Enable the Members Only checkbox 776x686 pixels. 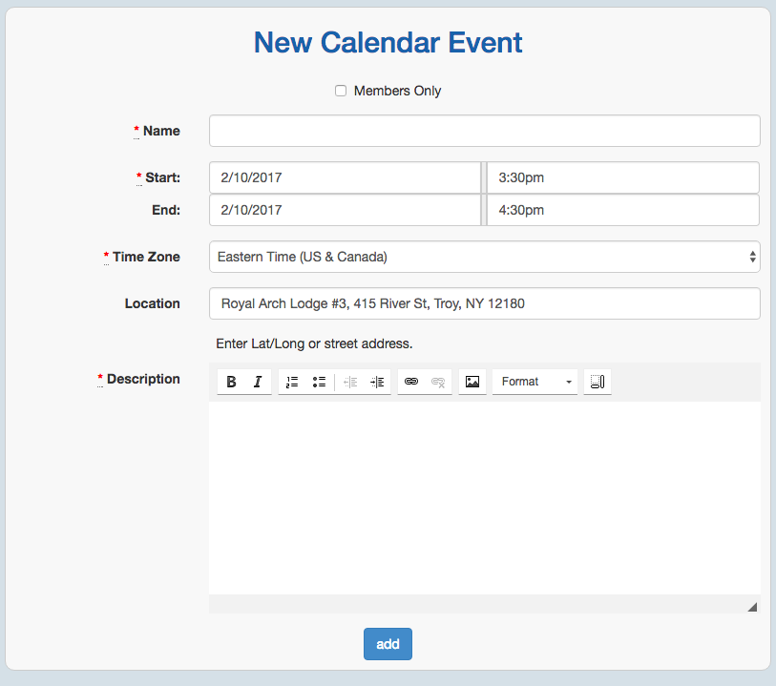(x=341, y=92)
